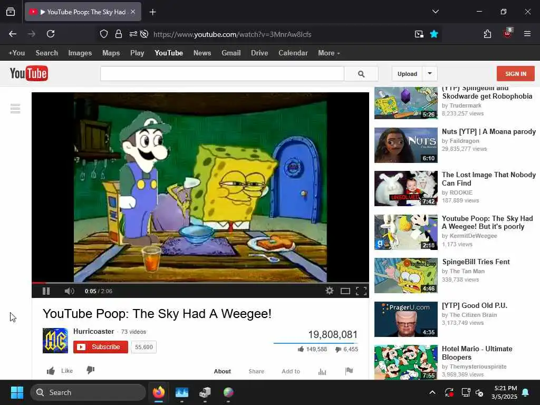Open the Add to tab
The width and height of the screenshot is (540, 405).
coord(291,371)
